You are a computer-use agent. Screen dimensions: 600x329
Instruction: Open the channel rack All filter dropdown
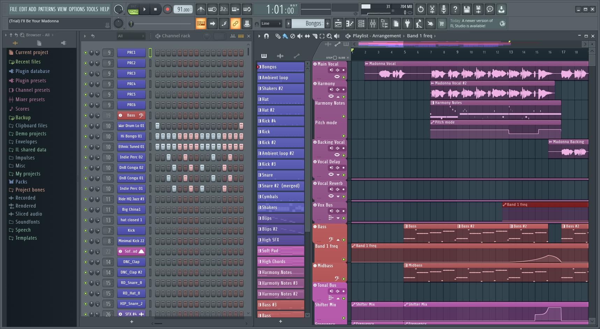click(x=131, y=36)
